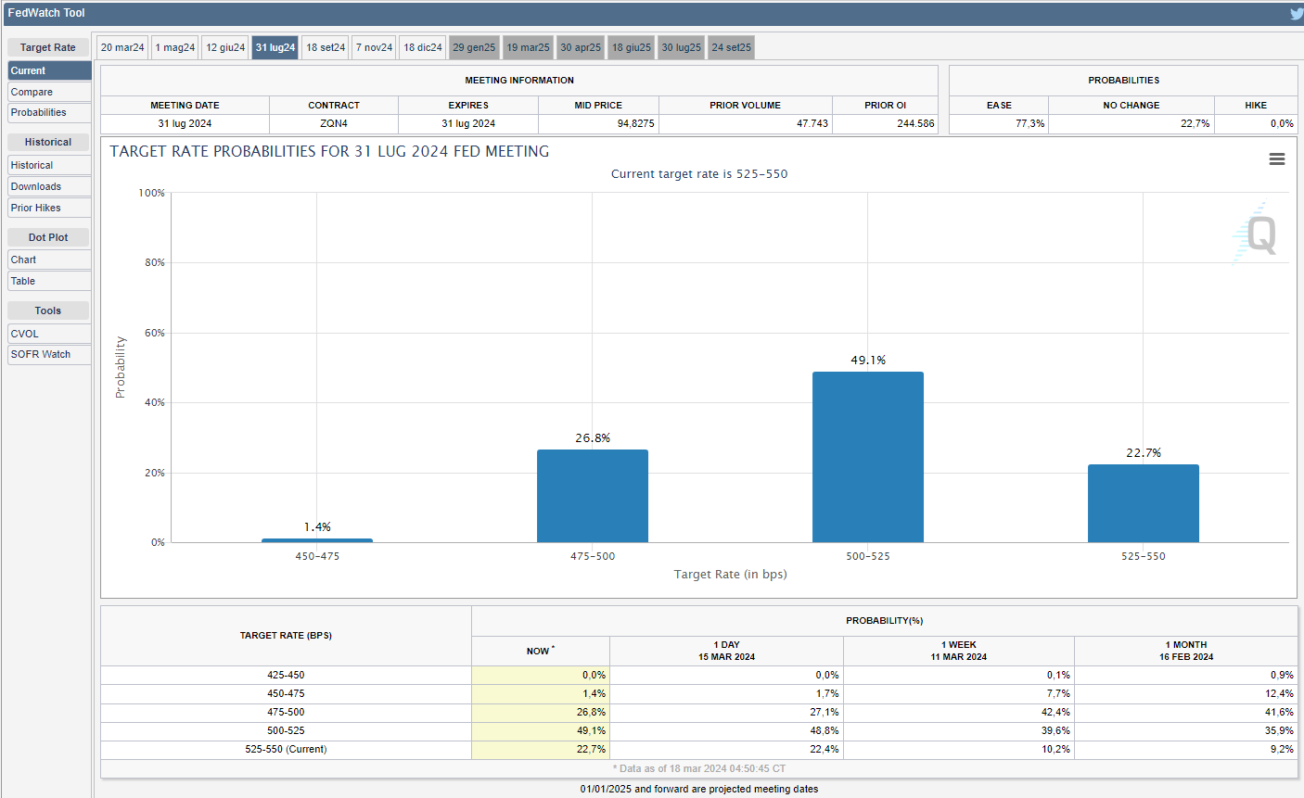Click the Twitter bird icon
1304x798 pixels.
[1296, 13]
